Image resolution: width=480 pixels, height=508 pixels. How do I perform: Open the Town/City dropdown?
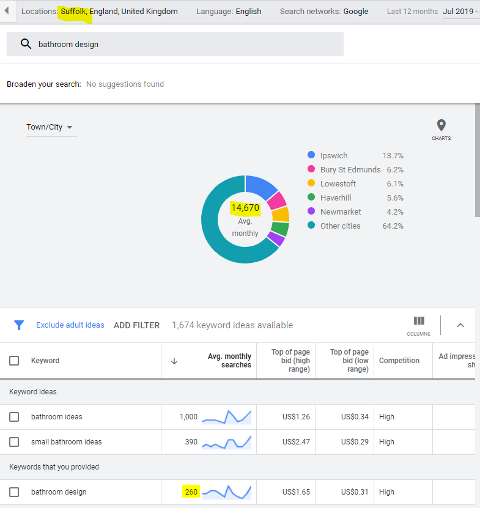(50, 127)
